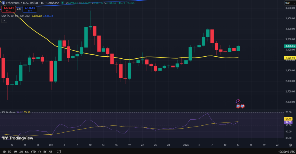Click the purple lightning event icon
This screenshot has height=154, width=296.
pos(238,101)
